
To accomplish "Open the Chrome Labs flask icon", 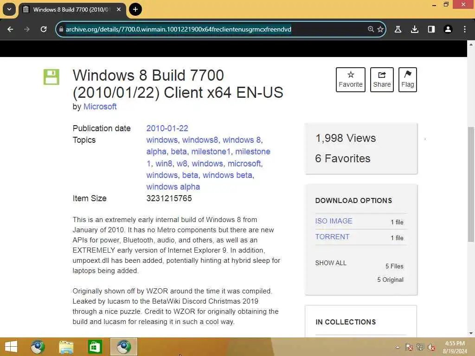I will point(398,29).
